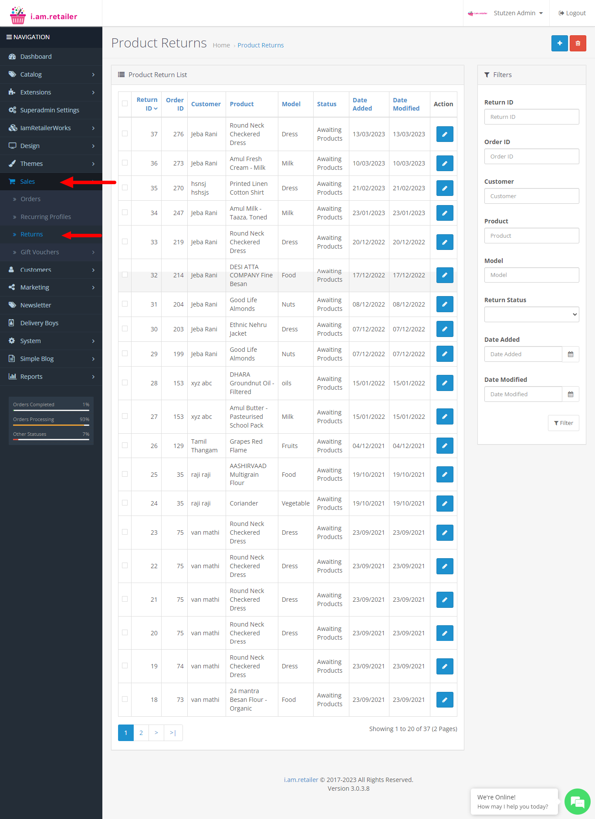Expand the Themes menu
Screen dimensions: 595x819
click(51, 164)
